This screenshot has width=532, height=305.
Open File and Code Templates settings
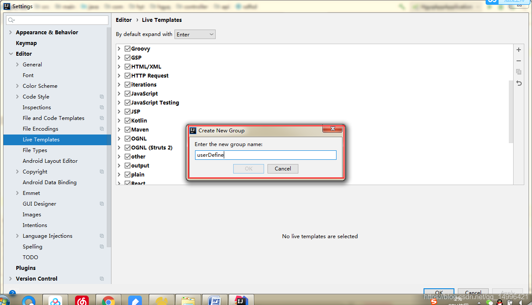(54, 118)
